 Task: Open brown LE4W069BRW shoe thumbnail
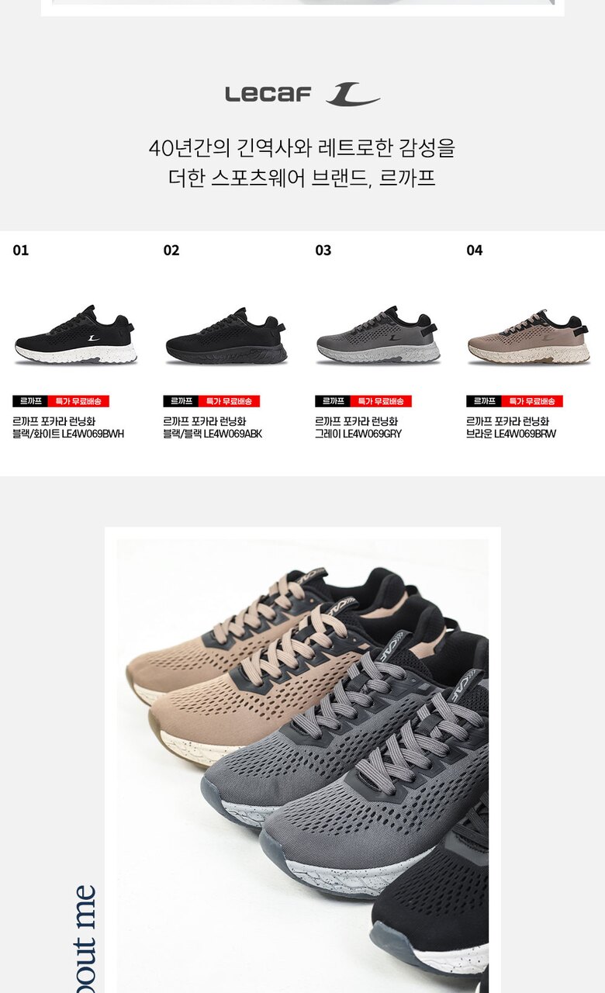click(529, 335)
